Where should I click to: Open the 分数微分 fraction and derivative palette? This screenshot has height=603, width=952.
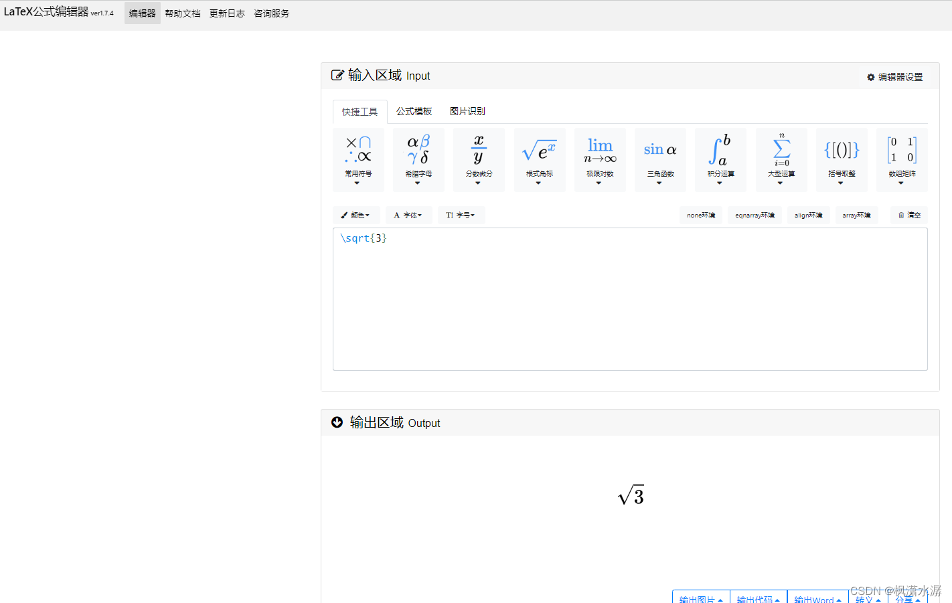tap(479, 160)
